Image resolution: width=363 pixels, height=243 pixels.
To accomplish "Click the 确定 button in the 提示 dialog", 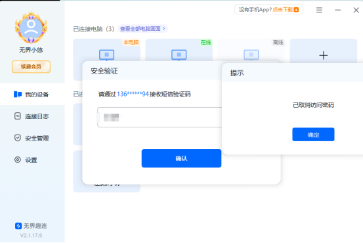I will (x=313, y=135).
